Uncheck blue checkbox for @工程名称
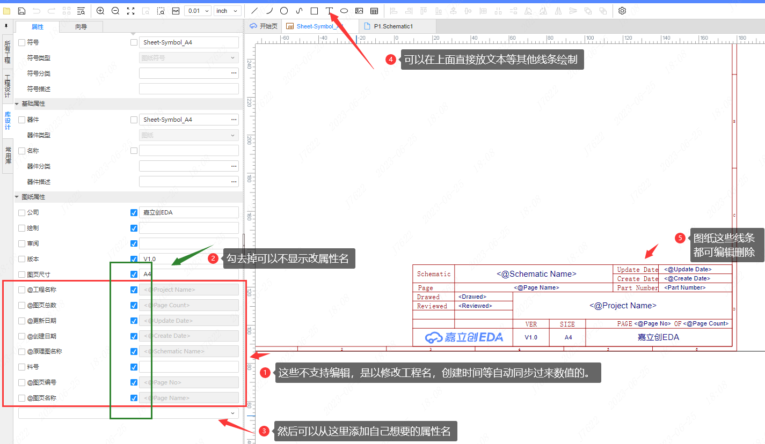 (134, 290)
